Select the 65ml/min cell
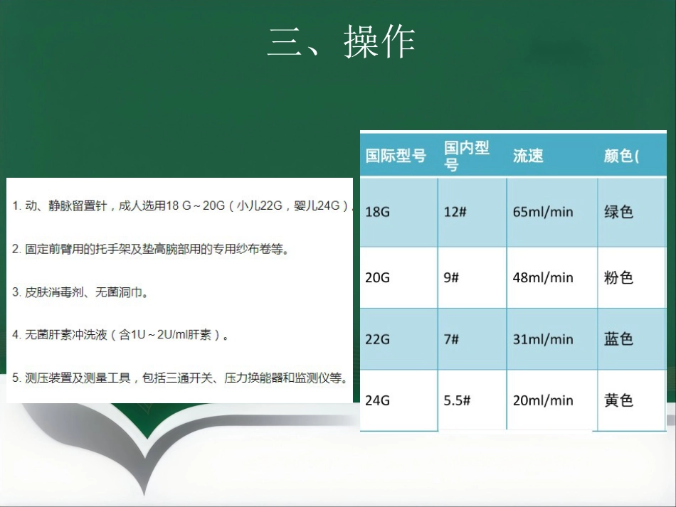Screen dimensions: 676x507 [552, 212]
